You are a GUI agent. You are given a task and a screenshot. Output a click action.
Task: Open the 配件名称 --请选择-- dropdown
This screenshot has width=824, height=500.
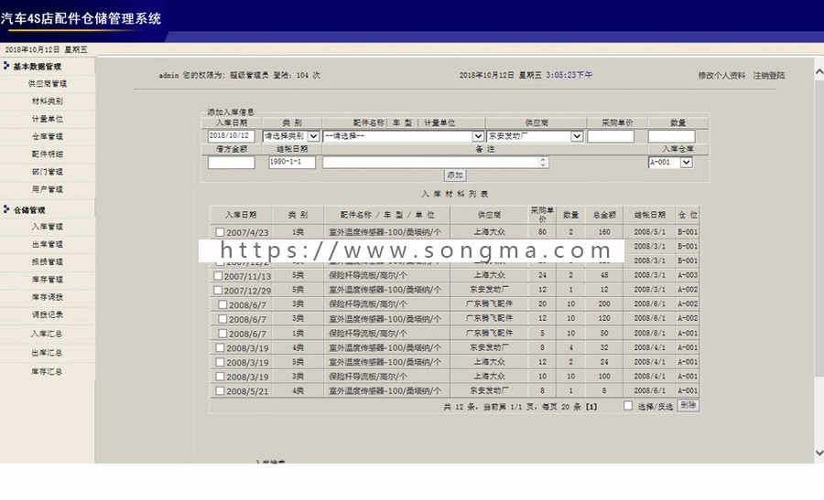click(x=403, y=136)
